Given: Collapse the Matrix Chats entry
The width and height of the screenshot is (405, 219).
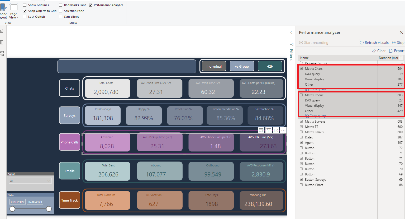Looking at the screenshot, I should [301, 69].
